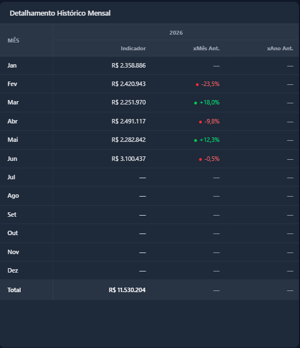Click the xAno Ant. column header

click(x=280, y=49)
